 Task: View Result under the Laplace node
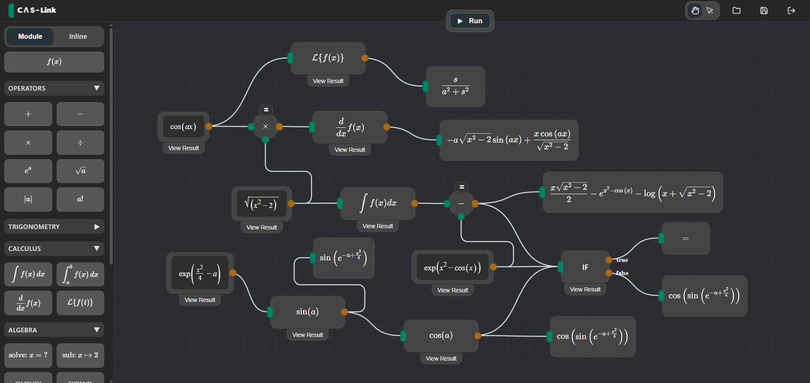[328, 81]
